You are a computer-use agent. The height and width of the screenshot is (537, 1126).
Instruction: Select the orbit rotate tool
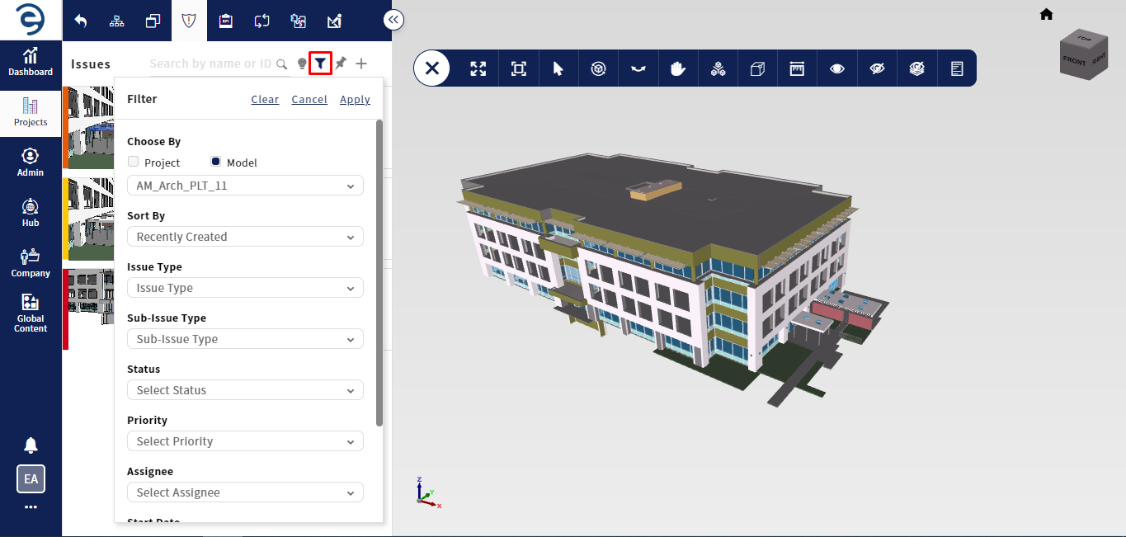click(x=598, y=68)
